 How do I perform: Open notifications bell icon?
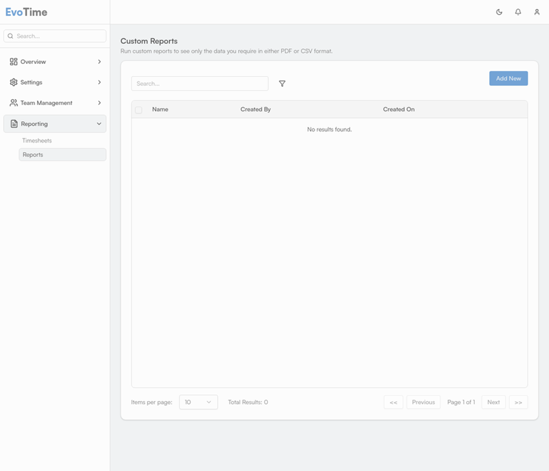point(518,12)
